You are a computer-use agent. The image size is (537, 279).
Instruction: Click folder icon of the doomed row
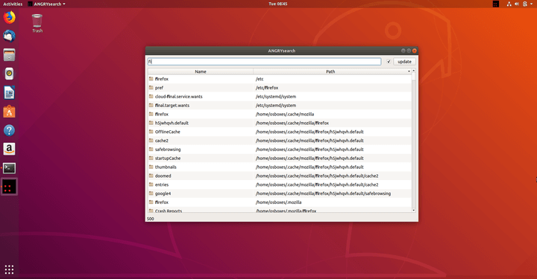coord(151,176)
